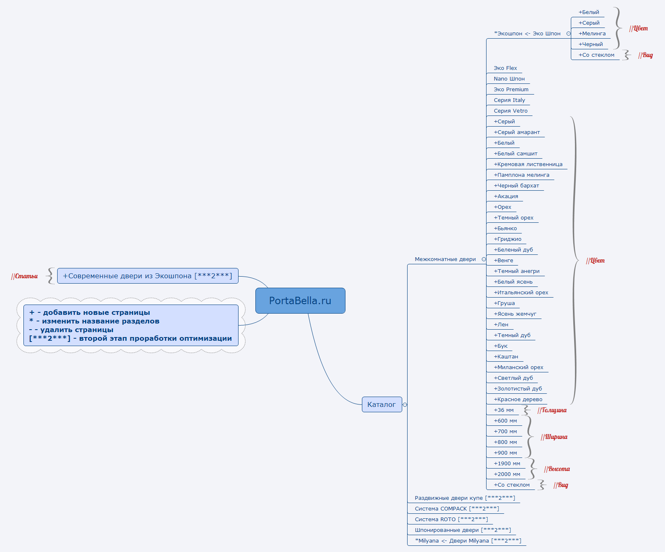
Task: Select +1900 мм height topic
Action: [507, 464]
